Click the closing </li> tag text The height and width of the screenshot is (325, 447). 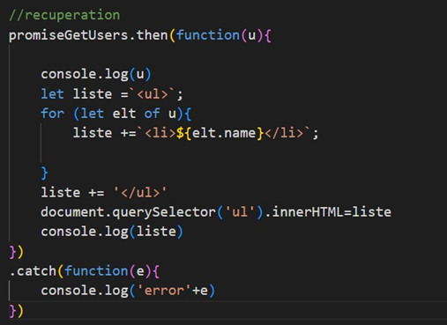click(284, 133)
